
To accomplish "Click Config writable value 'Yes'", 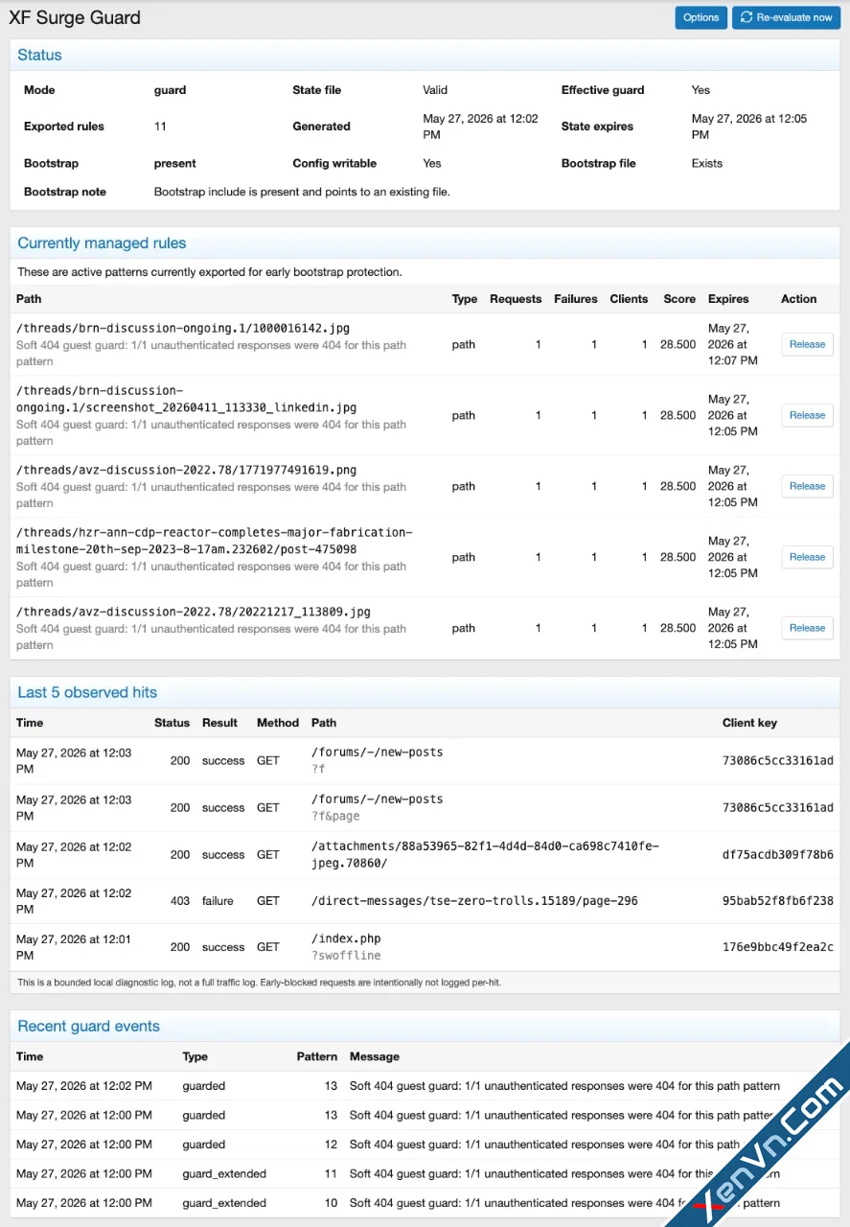I will click(x=432, y=163).
